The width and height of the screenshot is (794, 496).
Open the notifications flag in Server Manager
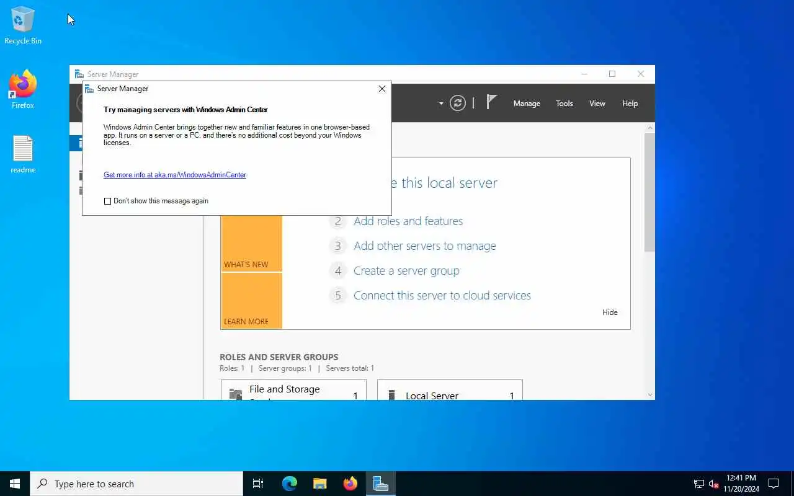(491, 102)
